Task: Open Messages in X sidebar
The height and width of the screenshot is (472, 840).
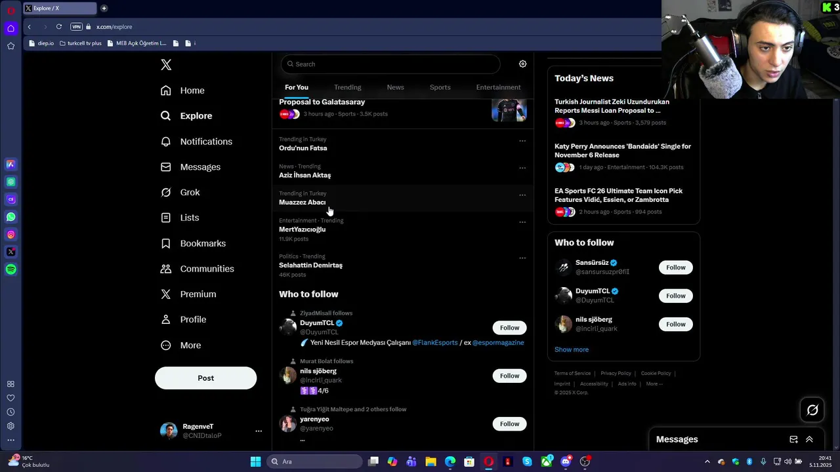Action: tap(190, 167)
